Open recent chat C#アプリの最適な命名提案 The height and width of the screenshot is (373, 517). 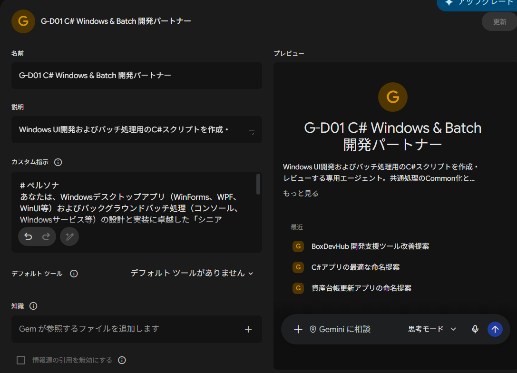355,267
